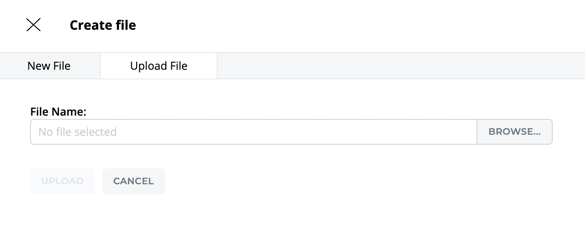The width and height of the screenshot is (585, 232).
Task: Hit CANCEL next to the UPLOAD button
Action: tap(133, 181)
